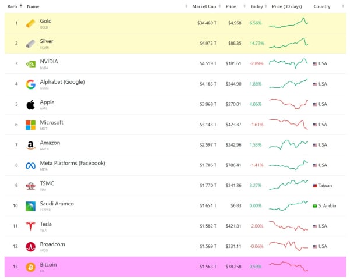Click the Apple logo icon
The image size is (350, 280).
coord(30,105)
